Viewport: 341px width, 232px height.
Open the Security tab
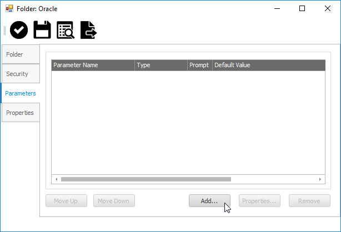pos(21,74)
